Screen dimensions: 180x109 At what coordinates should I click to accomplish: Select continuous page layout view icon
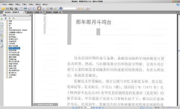click(x=145, y=108)
